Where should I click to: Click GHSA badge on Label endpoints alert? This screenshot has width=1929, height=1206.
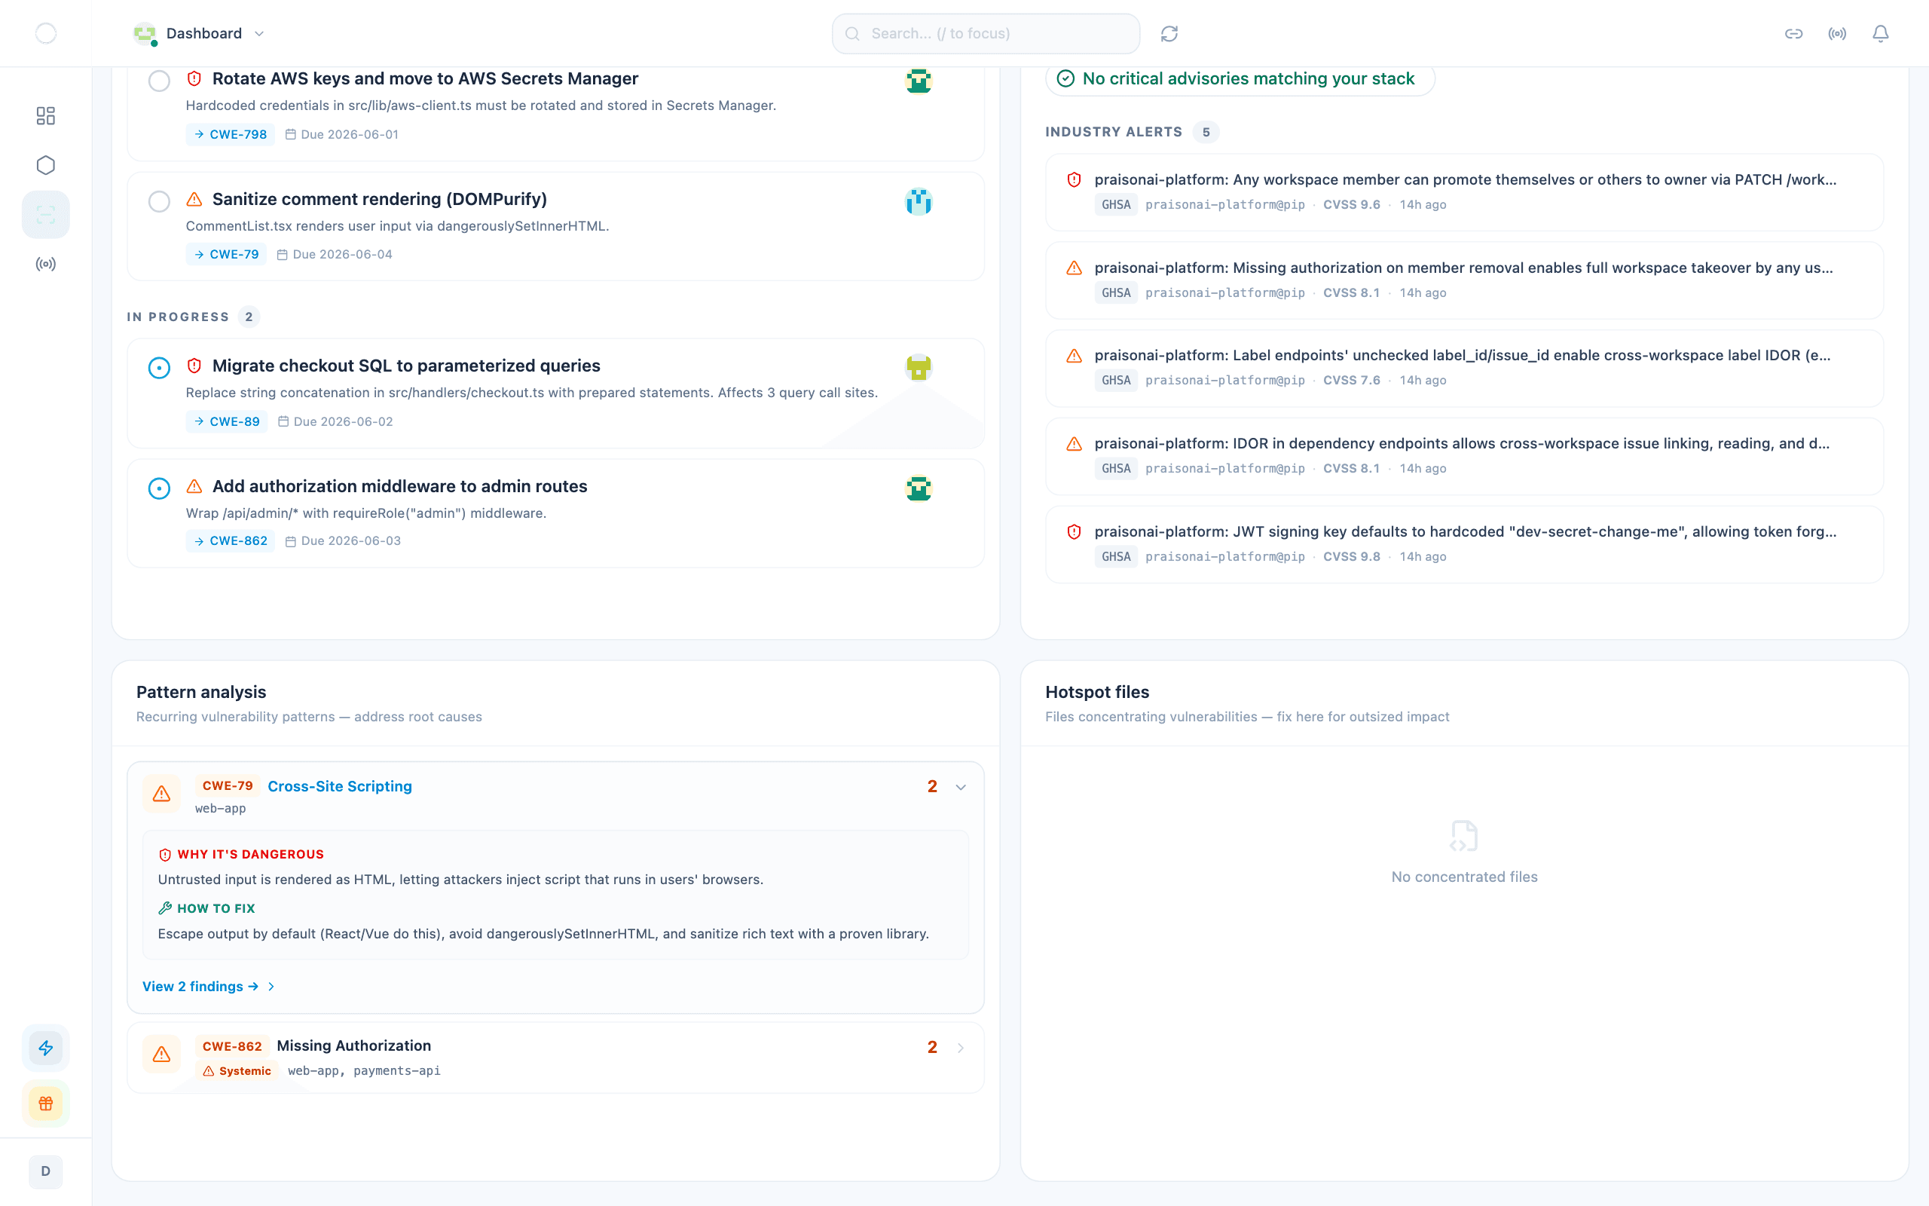pos(1116,381)
